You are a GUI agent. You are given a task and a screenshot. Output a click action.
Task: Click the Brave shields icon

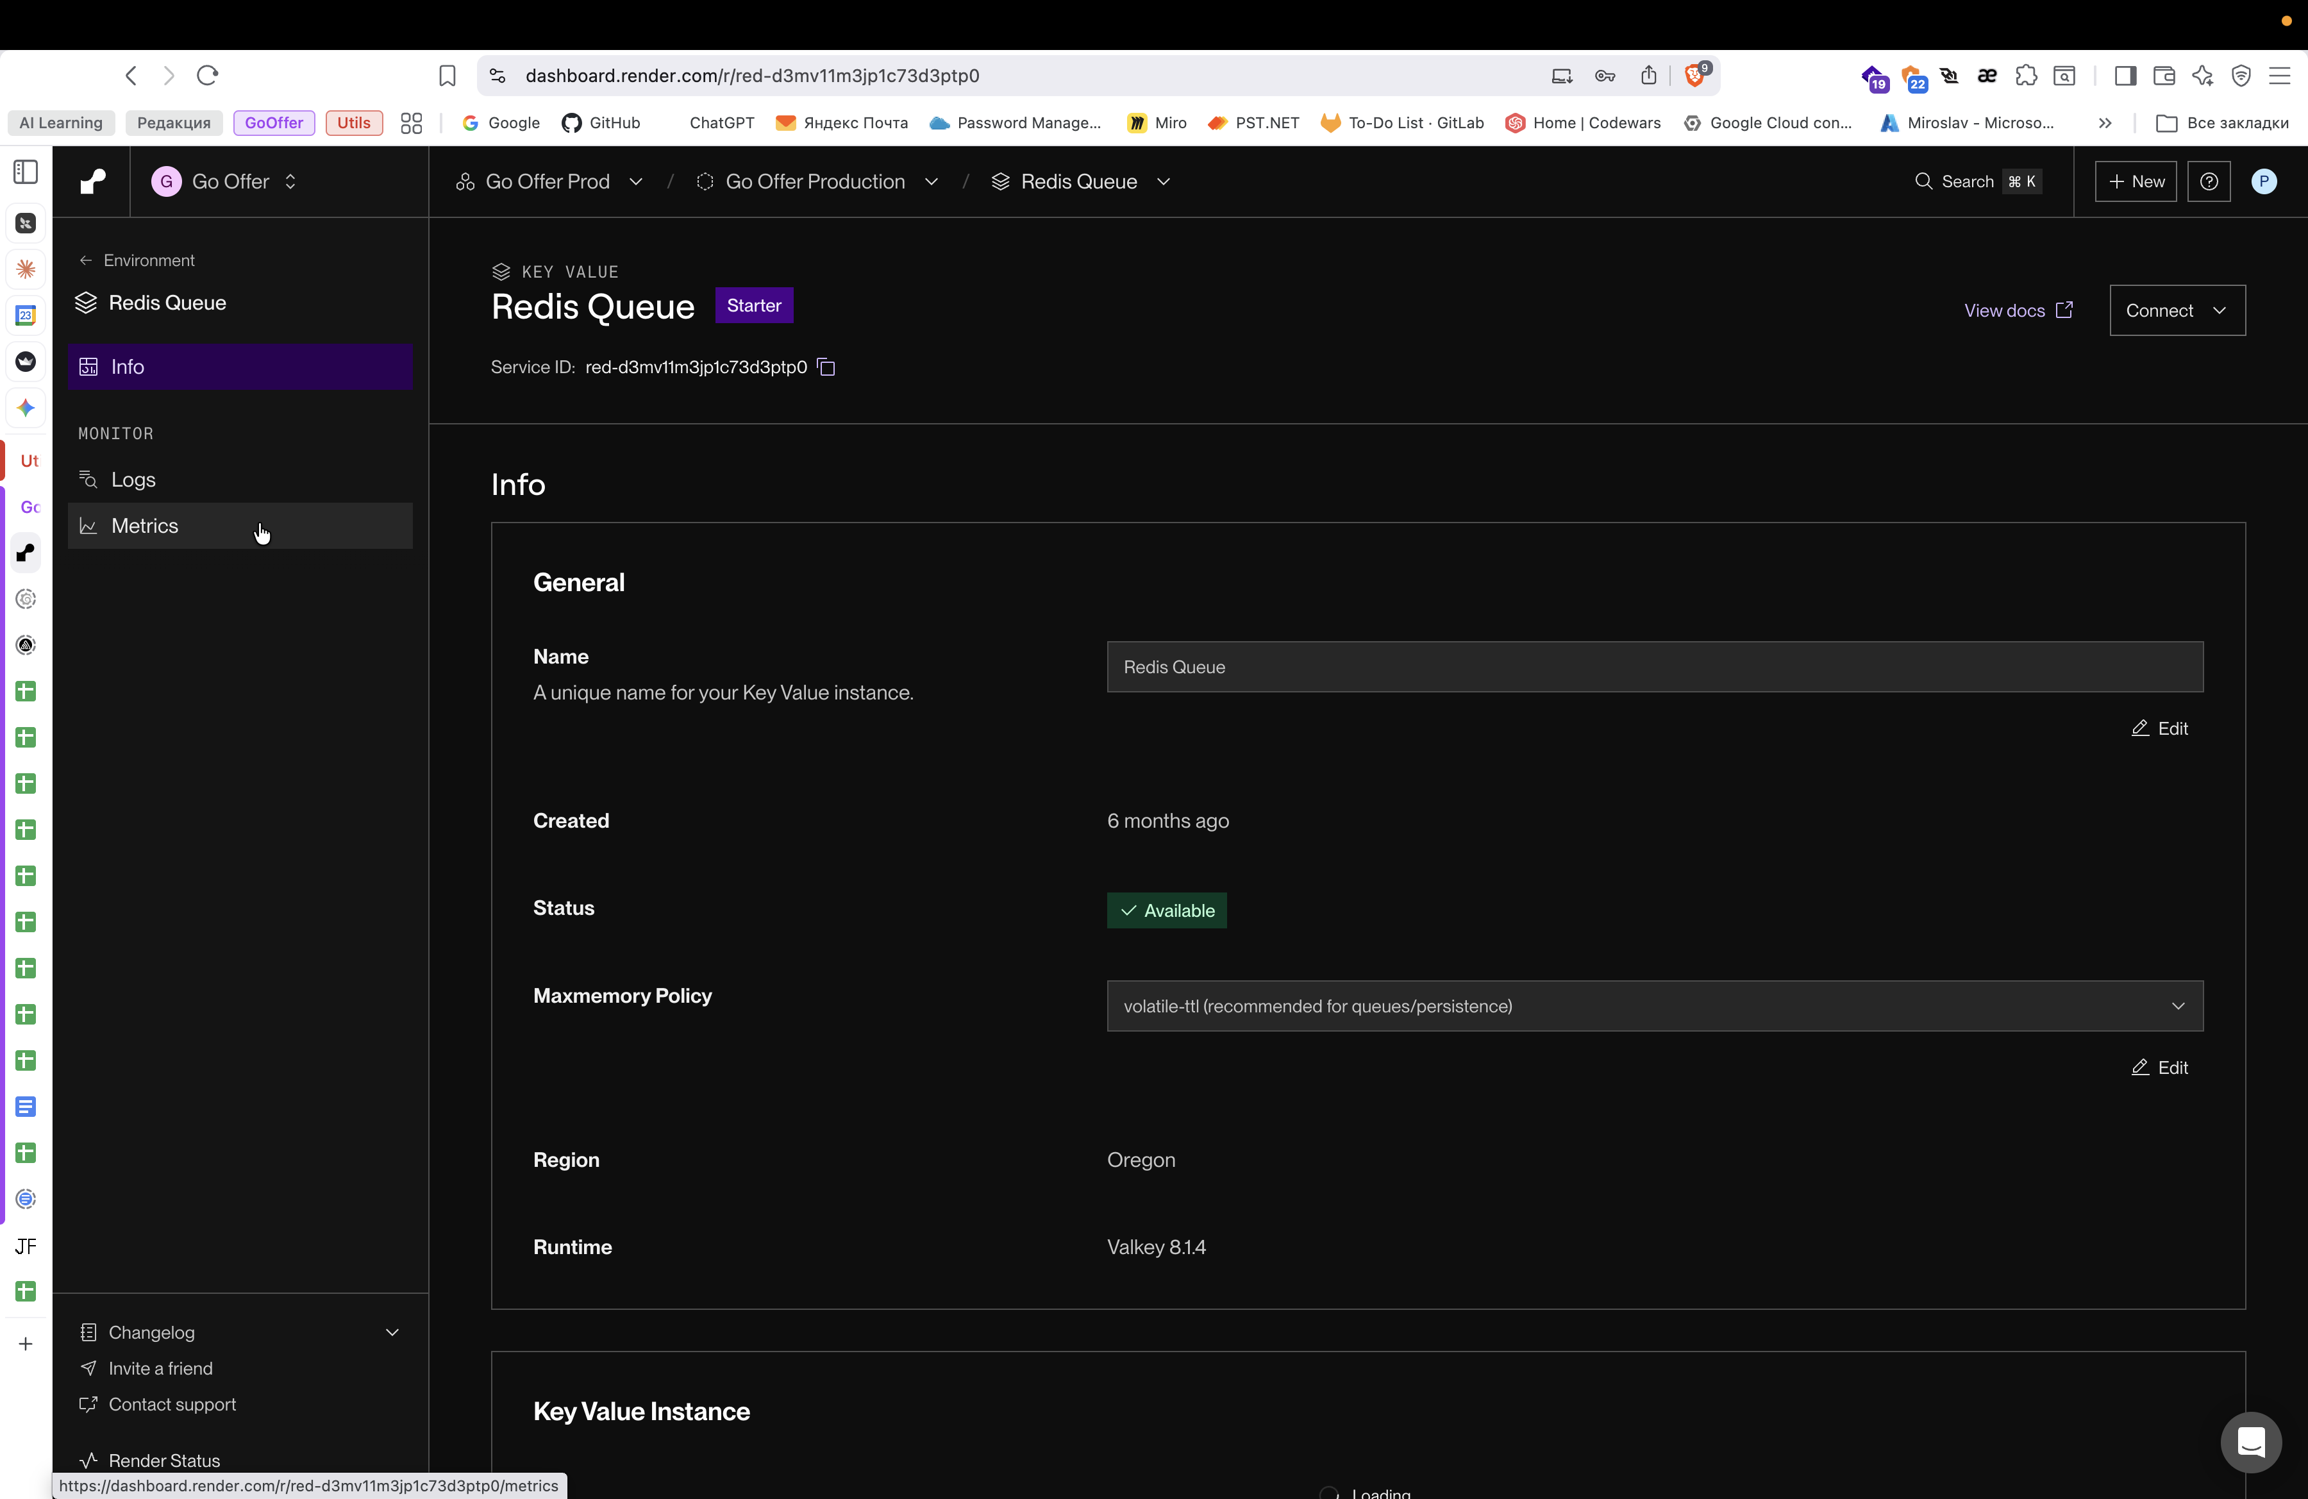pos(1695,76)
